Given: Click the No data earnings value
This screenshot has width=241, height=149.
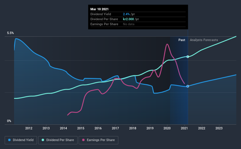Looking at the screenshot, I should point(129,24).
